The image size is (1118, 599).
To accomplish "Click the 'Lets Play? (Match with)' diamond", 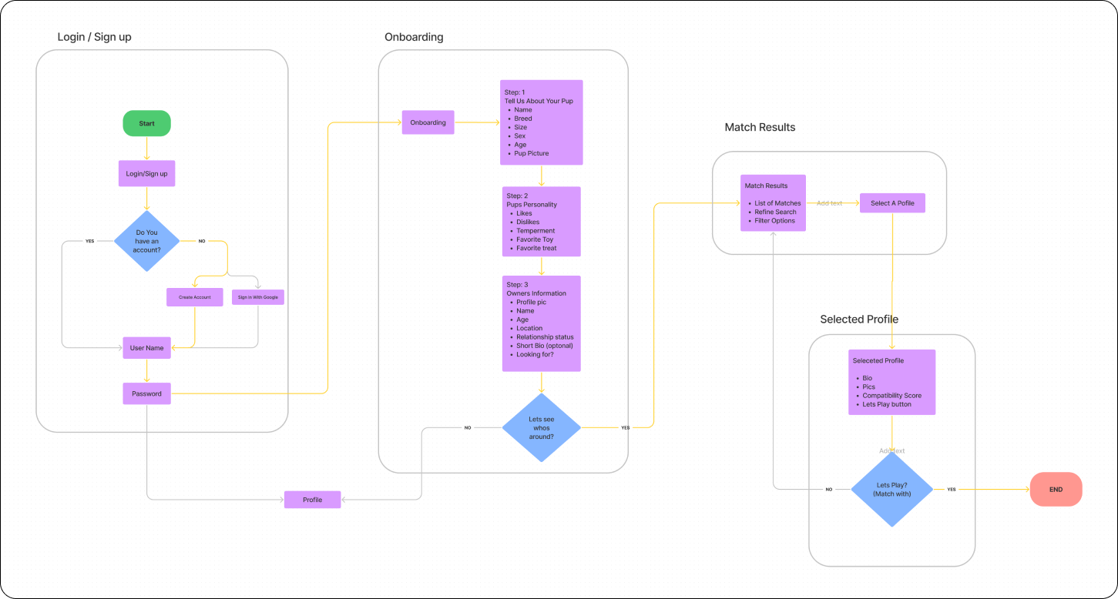I will tap(891, 489).
